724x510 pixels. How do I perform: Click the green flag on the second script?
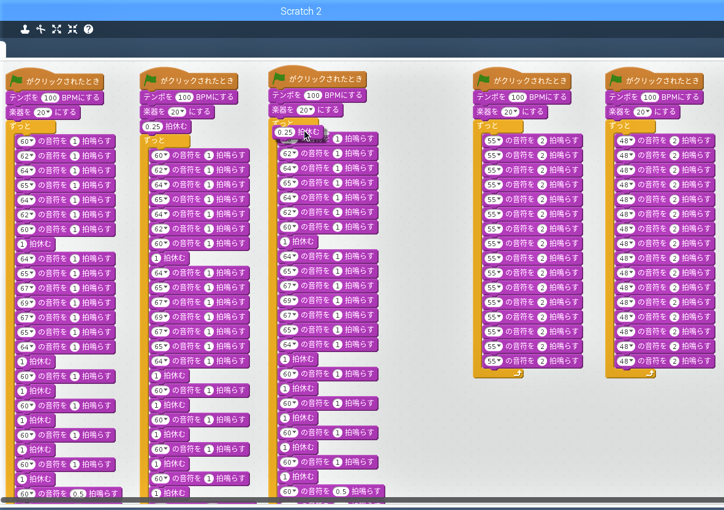(x=151, y=81)
